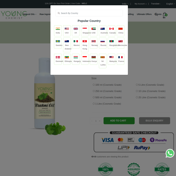Open the shopping cart icon
This screenshot has height=176, width=176.
(165, 14)
